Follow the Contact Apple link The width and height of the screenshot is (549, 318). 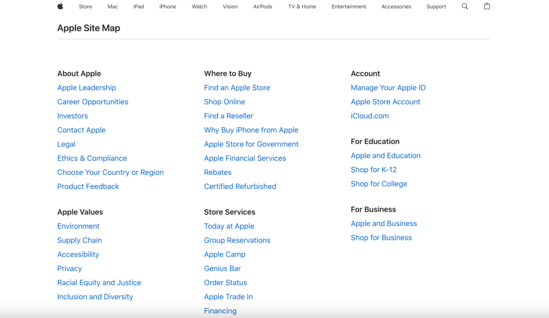[x=81, y=130]
